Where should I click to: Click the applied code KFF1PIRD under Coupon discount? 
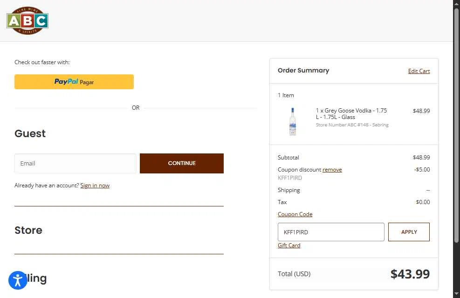pyautogui.click(x=289, y=178)
